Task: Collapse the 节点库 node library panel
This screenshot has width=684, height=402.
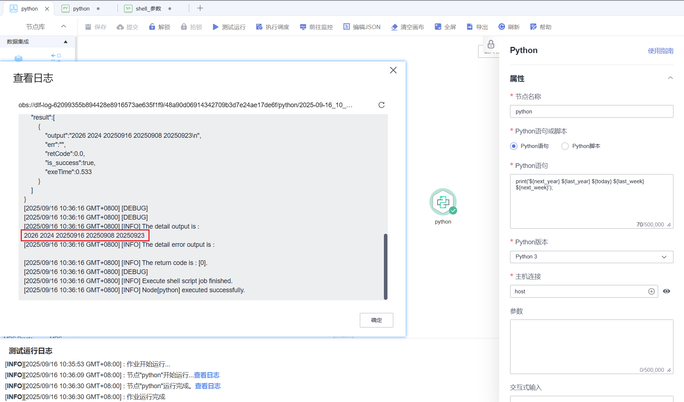Action: pos(64,27)
